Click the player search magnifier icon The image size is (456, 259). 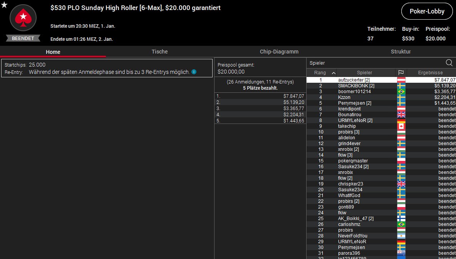coord(449,63)
